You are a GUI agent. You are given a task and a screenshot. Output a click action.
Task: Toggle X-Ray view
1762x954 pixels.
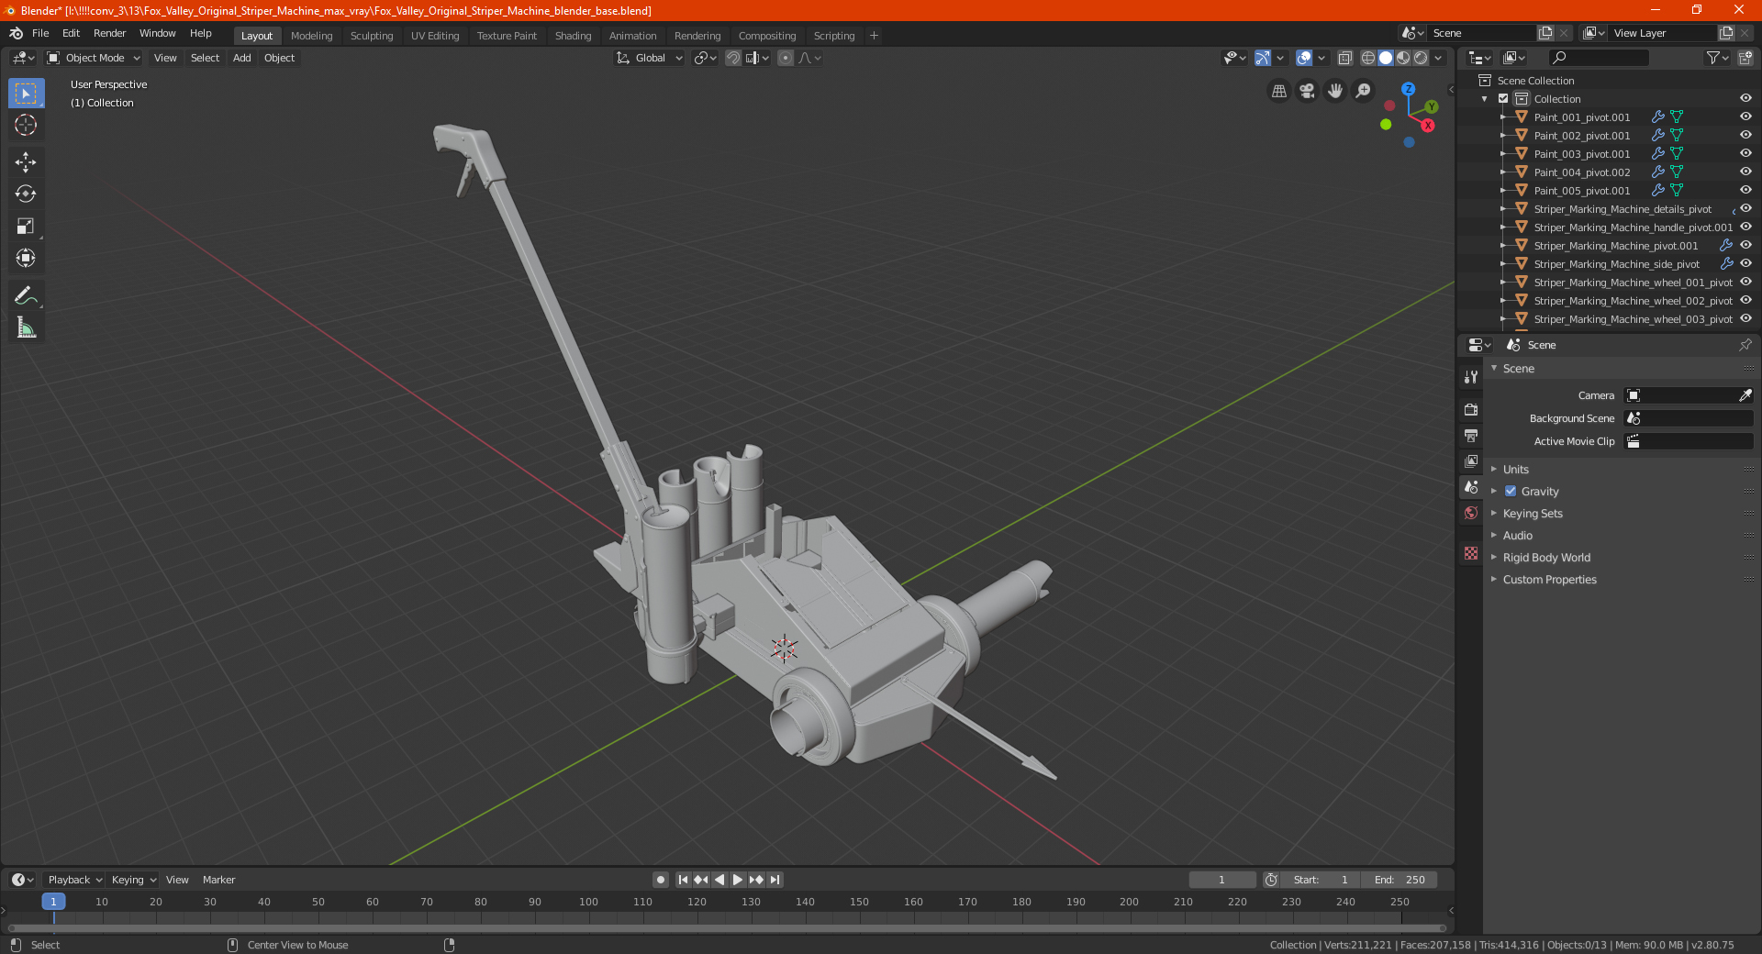(x=1344, y=58)
